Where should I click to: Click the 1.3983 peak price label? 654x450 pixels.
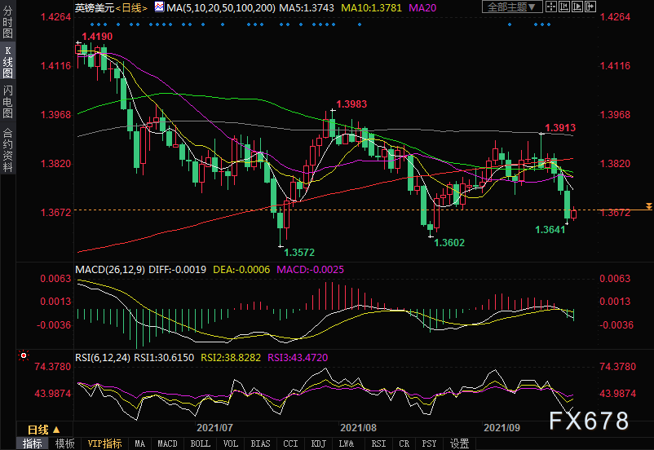pos(351,104)
